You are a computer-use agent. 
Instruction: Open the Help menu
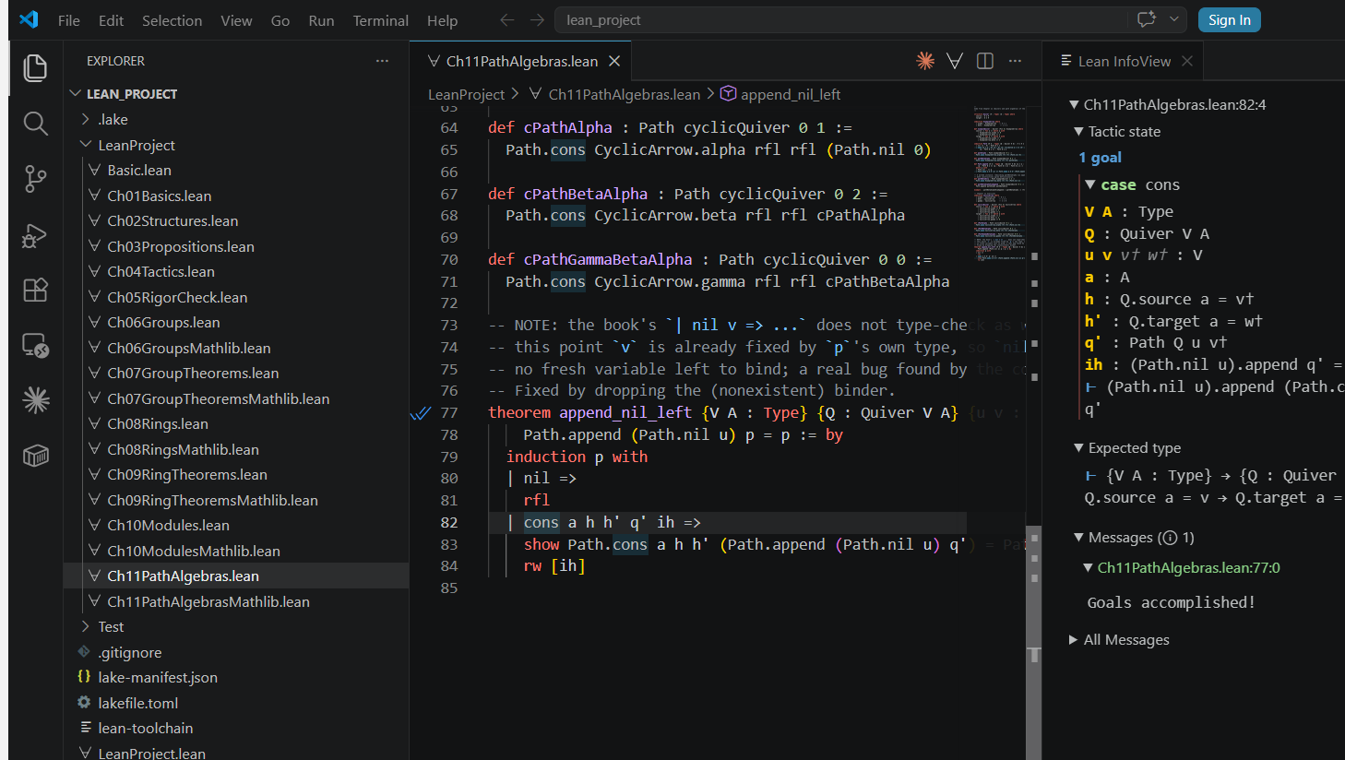coord(442,20)
